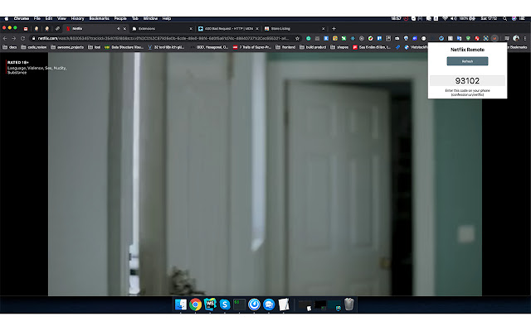Viewport: 531px width, 331px height.
Task: Mute the Netflix tab audio icon
Action: (119, 29)
